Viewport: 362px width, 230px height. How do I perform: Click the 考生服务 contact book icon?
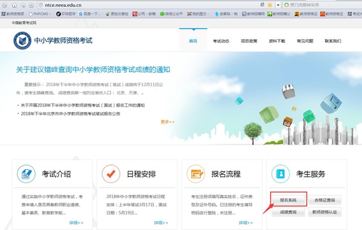(x=281, y=174)
